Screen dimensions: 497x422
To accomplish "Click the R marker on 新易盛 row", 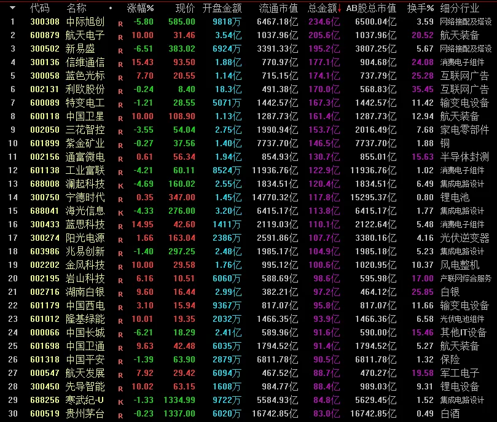I will tap(120, 51).
